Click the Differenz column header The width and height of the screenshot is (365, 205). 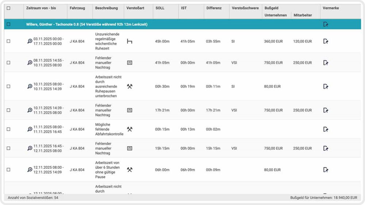click(214, 8)
